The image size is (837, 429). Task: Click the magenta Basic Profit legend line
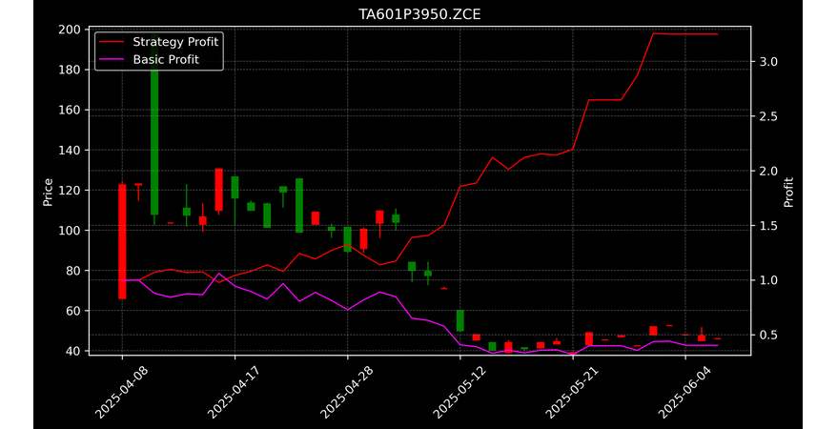[x=112, y=60]
